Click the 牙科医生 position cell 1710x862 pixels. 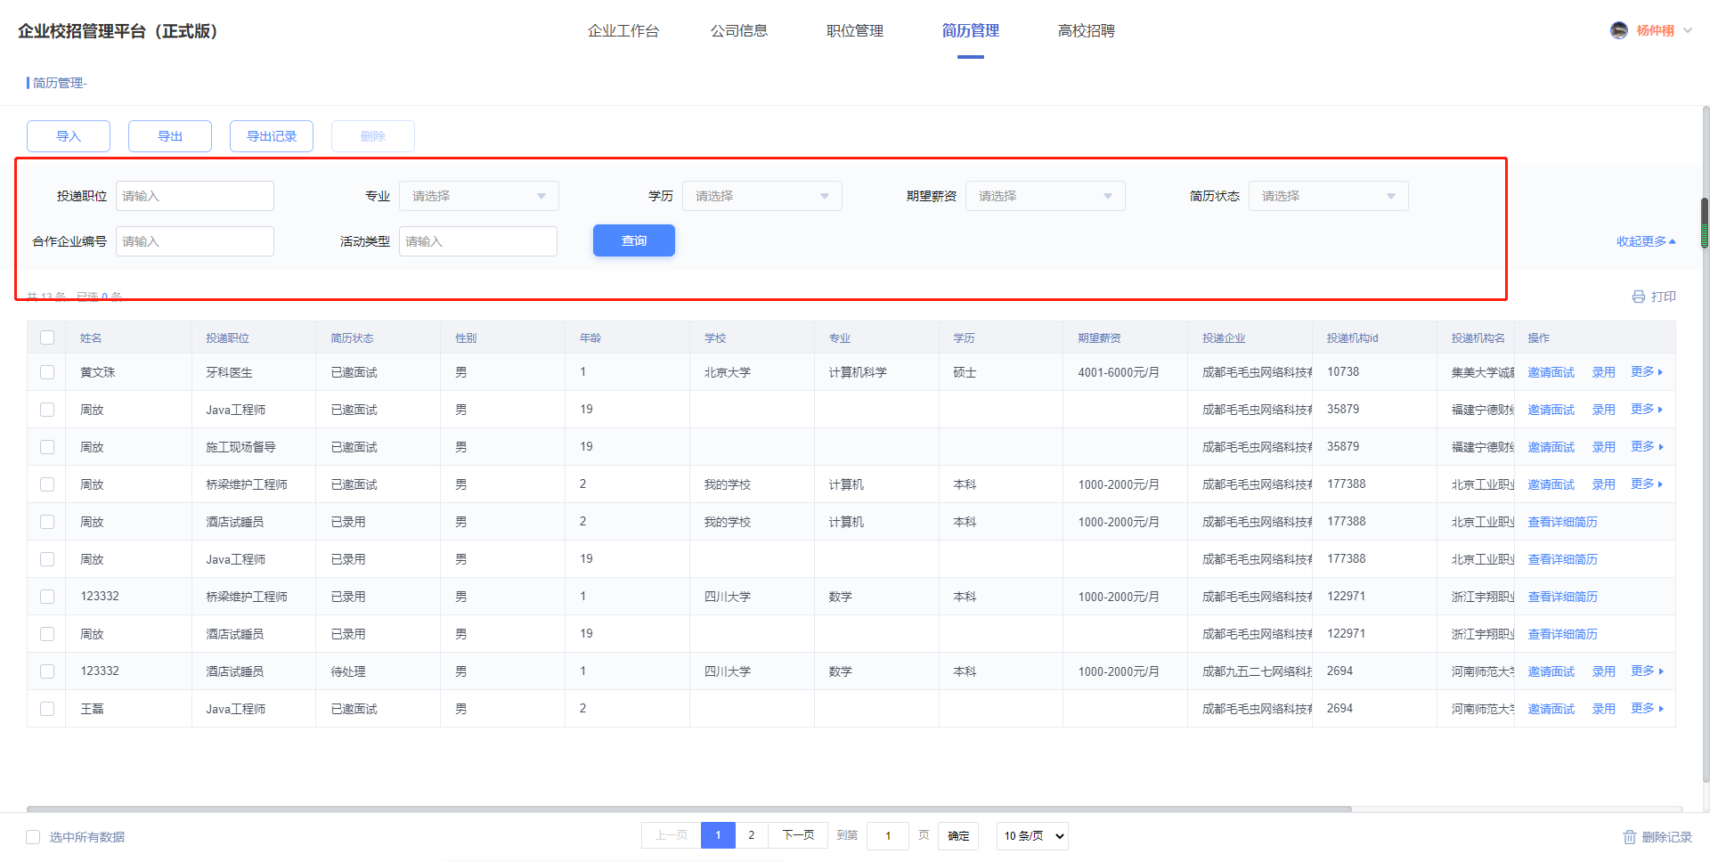(229, 372)
